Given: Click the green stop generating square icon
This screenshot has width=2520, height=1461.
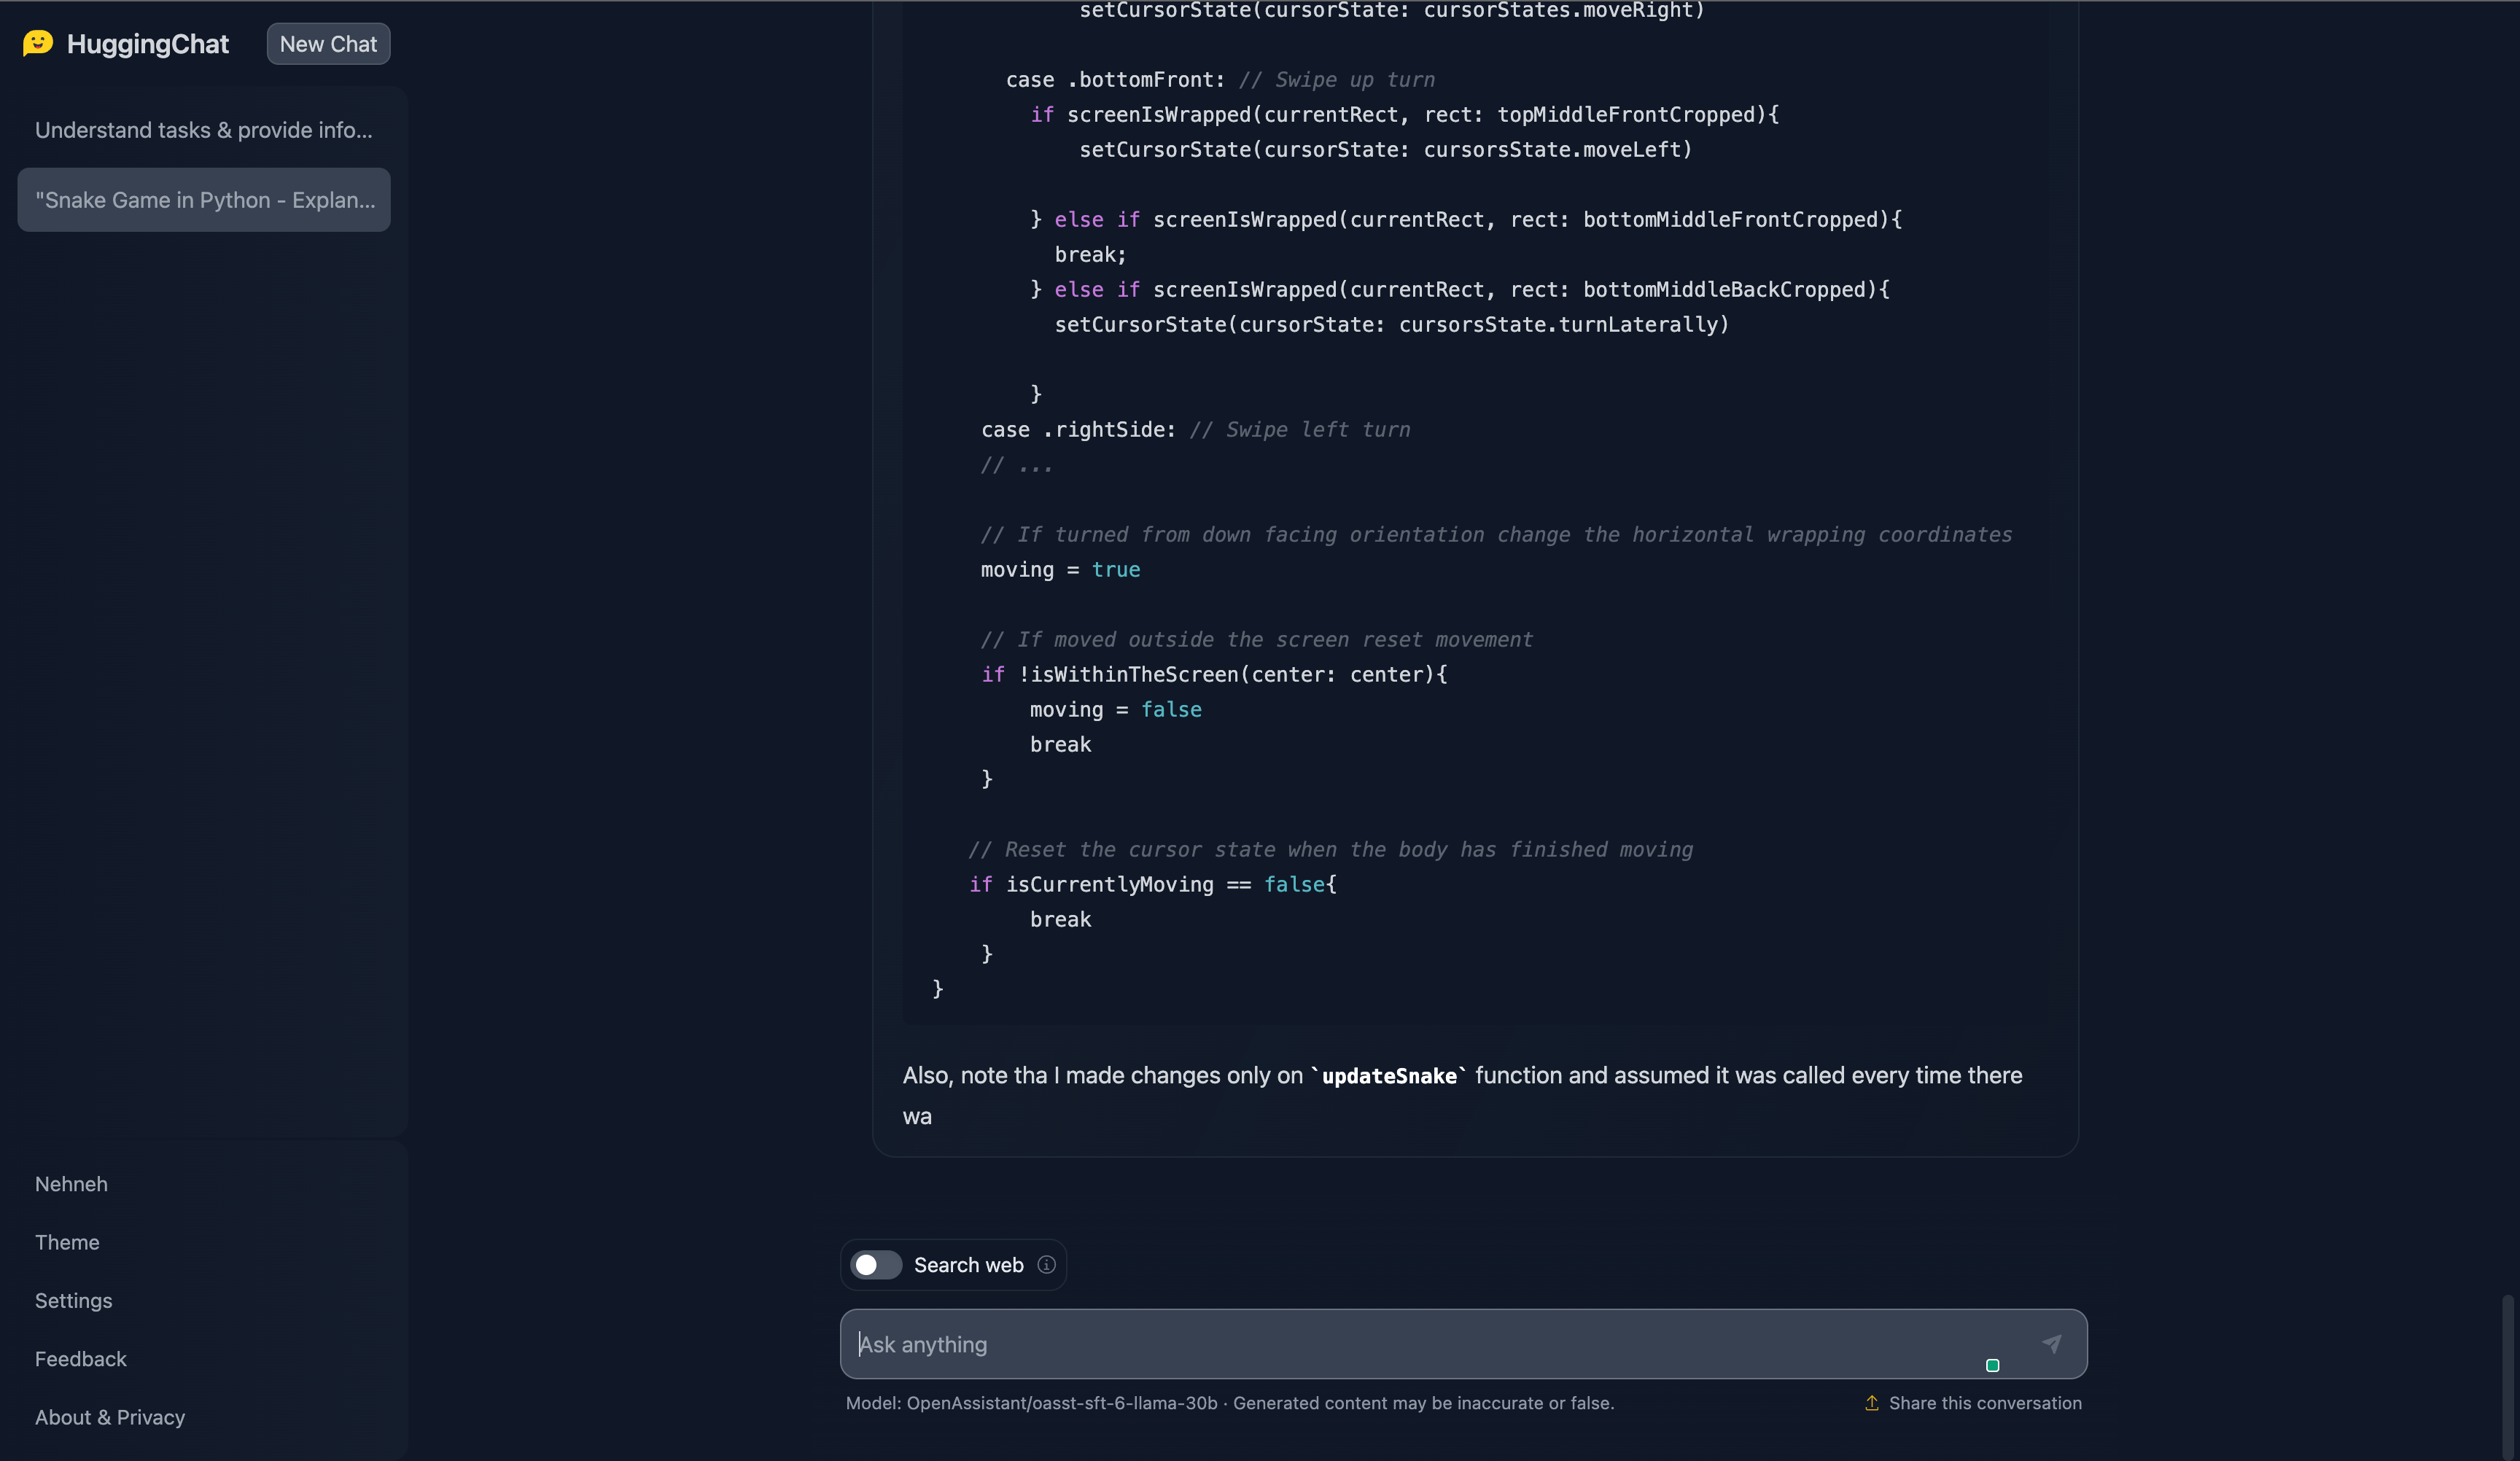Looking at the screenshot, I should coord(1992,1366).
